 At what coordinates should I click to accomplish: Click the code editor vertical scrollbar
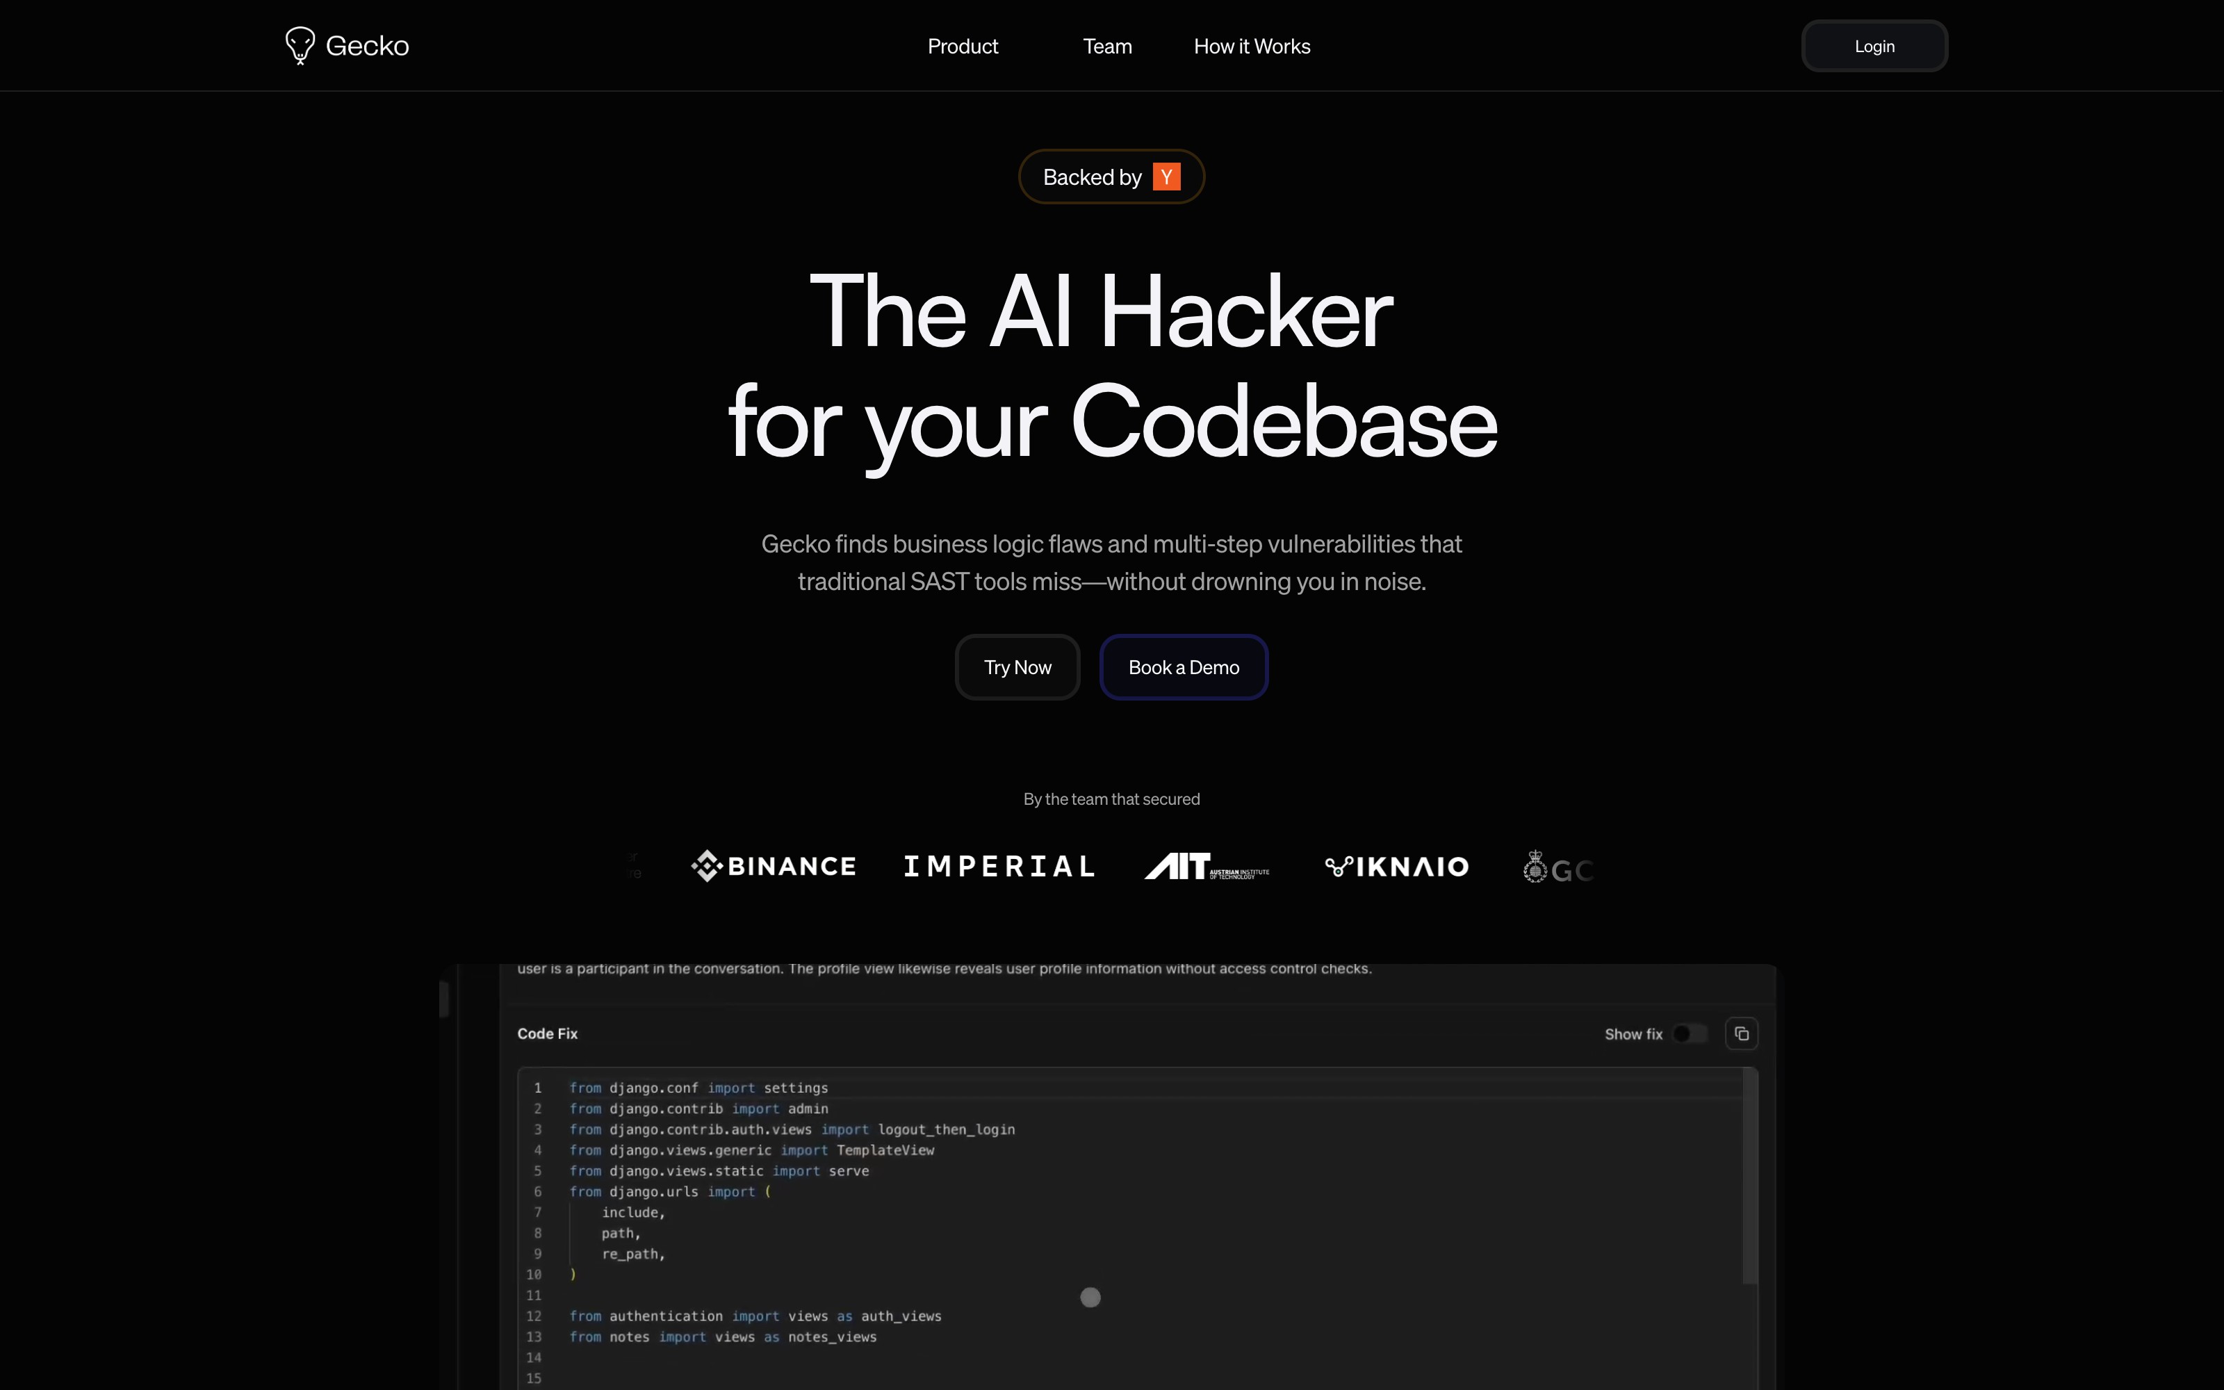1750,1177
